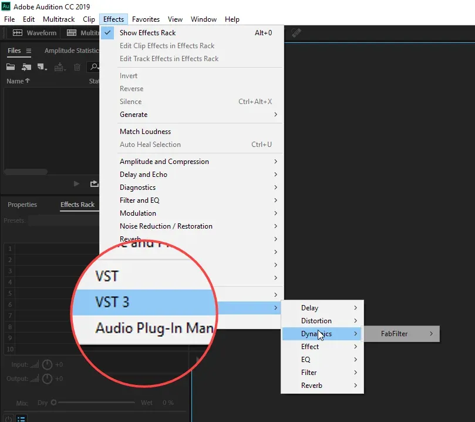This screenshot has height=422, width=475.
Task: Click the play button under the Files list
Action: (76, 184)
